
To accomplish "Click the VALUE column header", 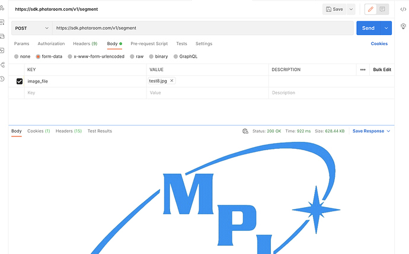I will tap(156, 69).
